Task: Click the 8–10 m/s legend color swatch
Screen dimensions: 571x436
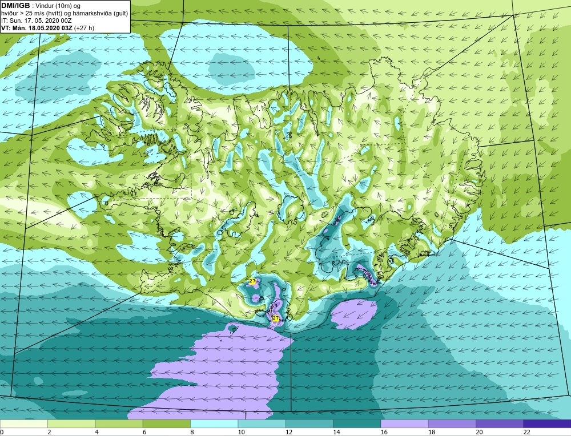Action: [x=214, y=423]
